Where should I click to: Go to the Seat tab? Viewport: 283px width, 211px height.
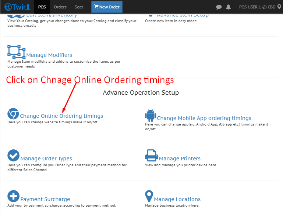[79, 7]
